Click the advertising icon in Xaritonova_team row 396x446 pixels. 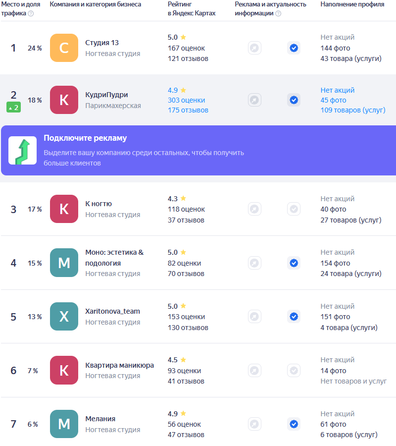pos(254,317)
